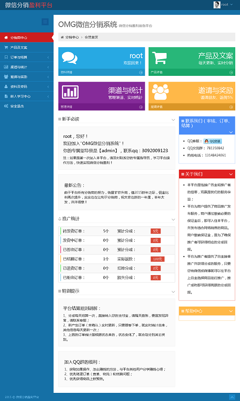
Task: Click the bar chart icon on purple tile
Action: point(70,92)
